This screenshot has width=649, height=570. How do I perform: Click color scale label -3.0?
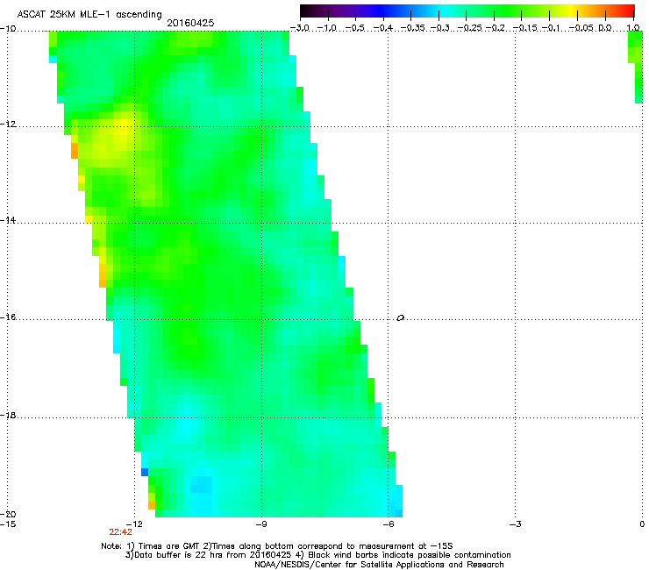tap(300, 28)
